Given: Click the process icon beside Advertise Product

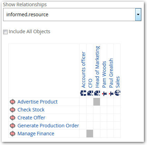Looking at the screenshot, I should click(x=12, y=102).
